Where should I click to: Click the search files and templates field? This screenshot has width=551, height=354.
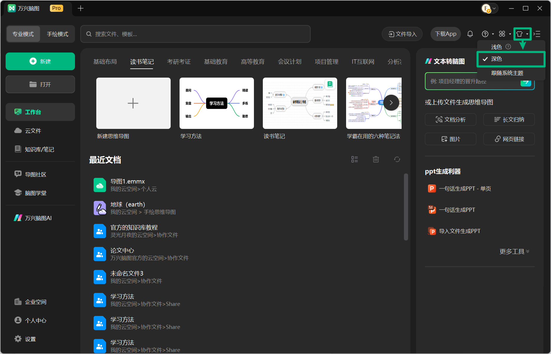[x=195, y=34]
